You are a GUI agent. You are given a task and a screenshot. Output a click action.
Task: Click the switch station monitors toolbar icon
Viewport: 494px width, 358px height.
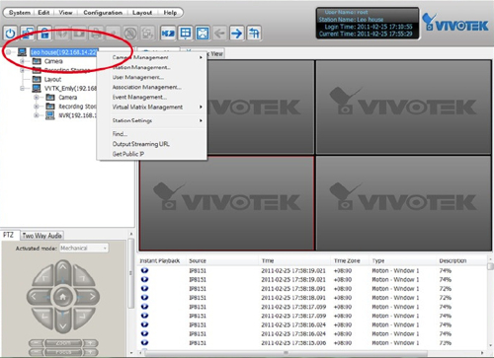(28, 33)
